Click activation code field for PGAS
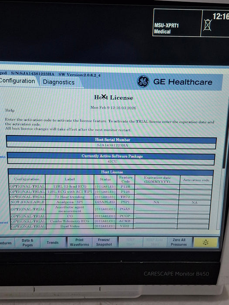This screenshot has width=229, height=305. (195, 209)
